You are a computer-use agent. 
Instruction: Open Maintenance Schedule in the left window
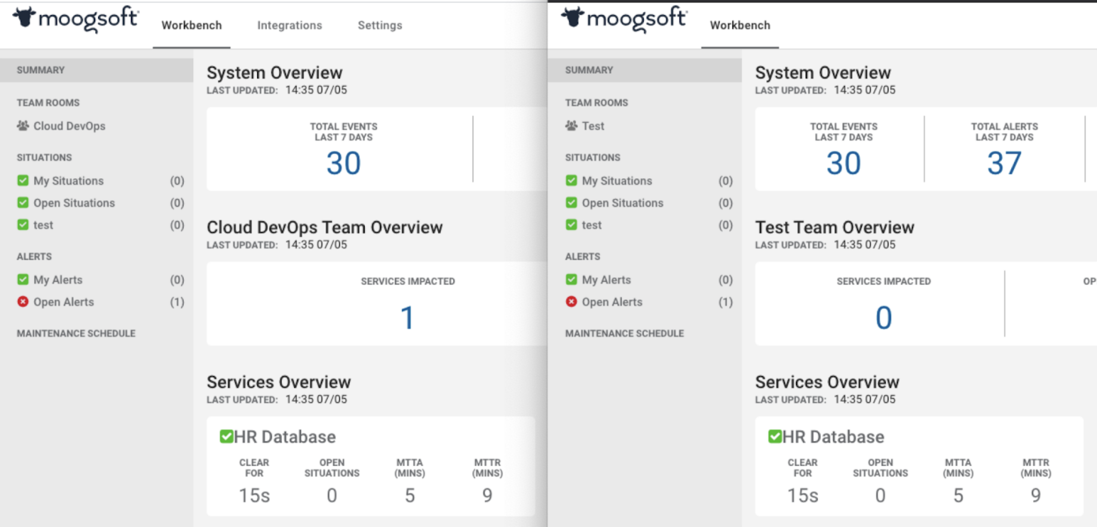[x=76, y=333]
